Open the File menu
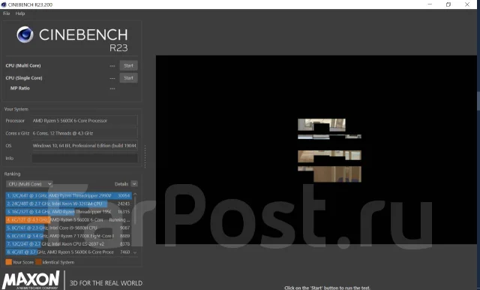Screen dimensions: 480x290 [7, 14]
